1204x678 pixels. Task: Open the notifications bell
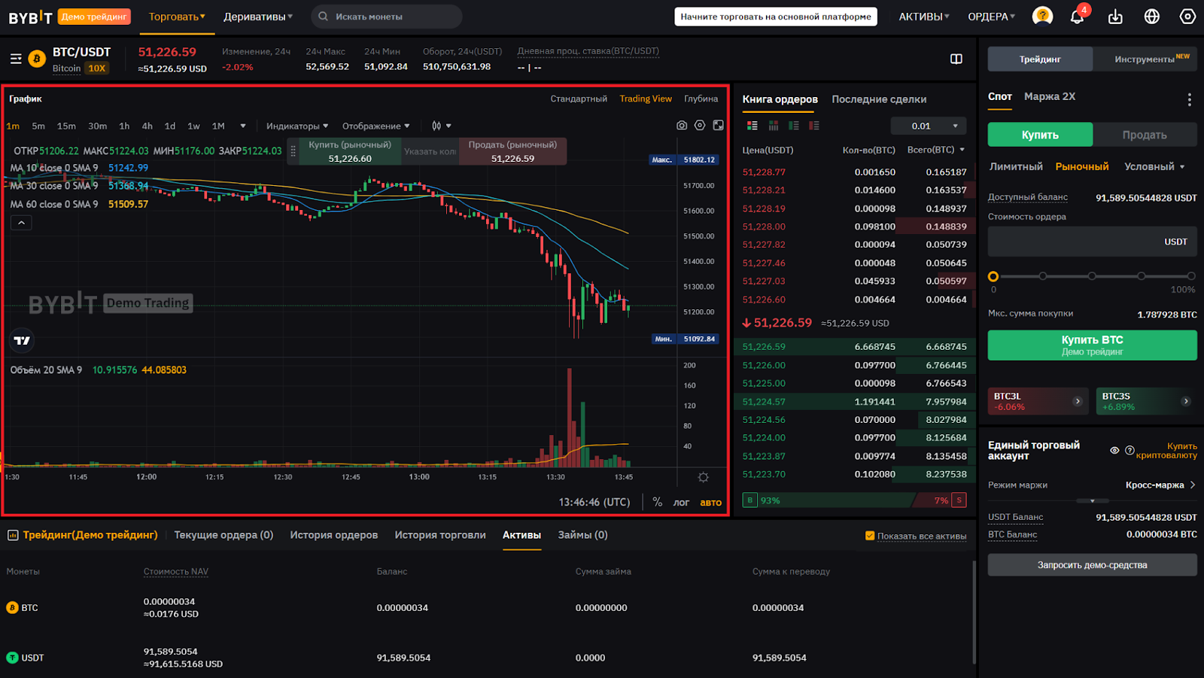pyautogui.click(x=1077, y=17)
